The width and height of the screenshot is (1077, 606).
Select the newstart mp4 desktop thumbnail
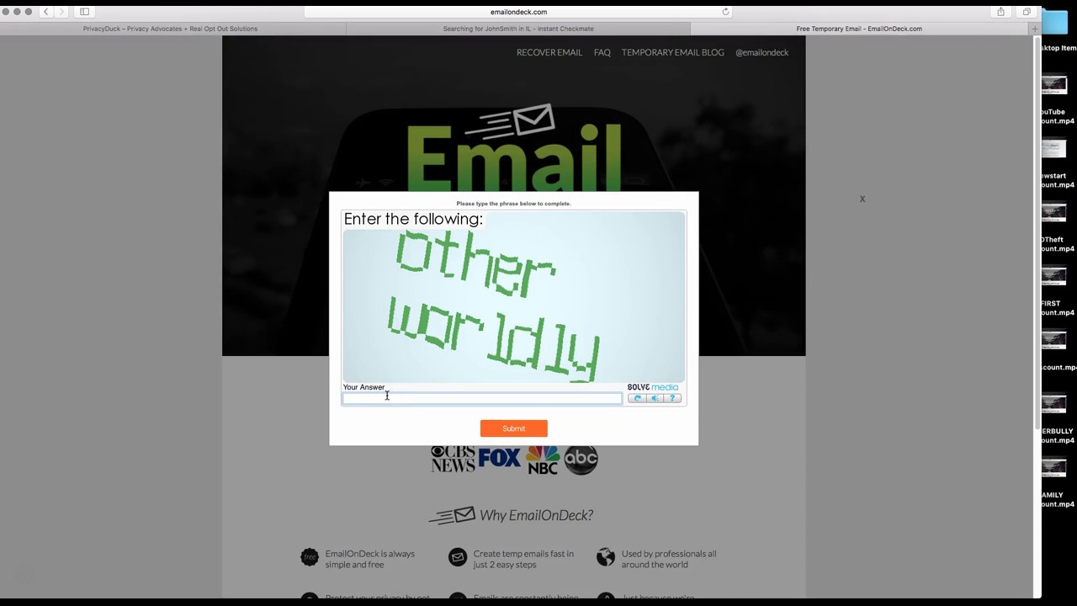pos(1054,149)
